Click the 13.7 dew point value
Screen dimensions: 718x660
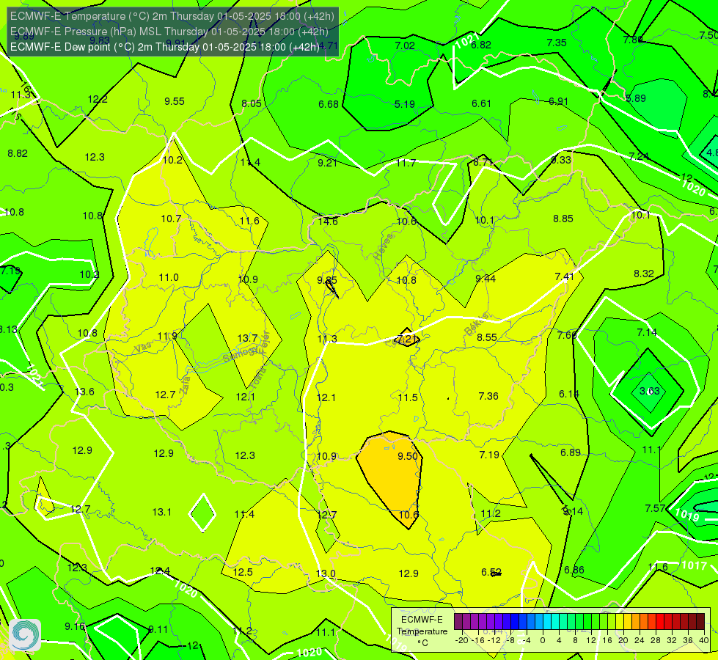point(247,339)
